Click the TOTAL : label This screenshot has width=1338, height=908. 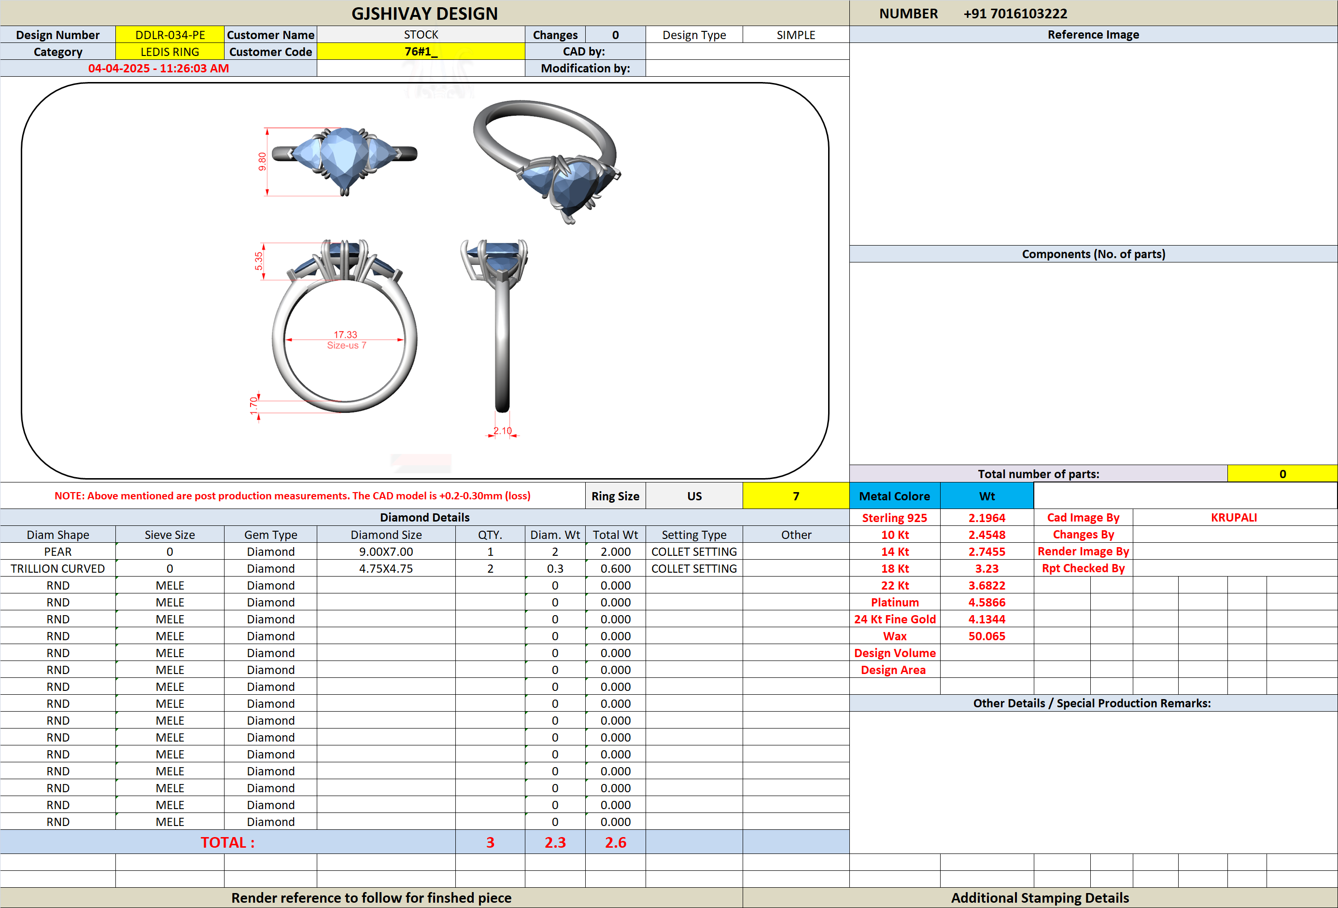coord(227,842)
